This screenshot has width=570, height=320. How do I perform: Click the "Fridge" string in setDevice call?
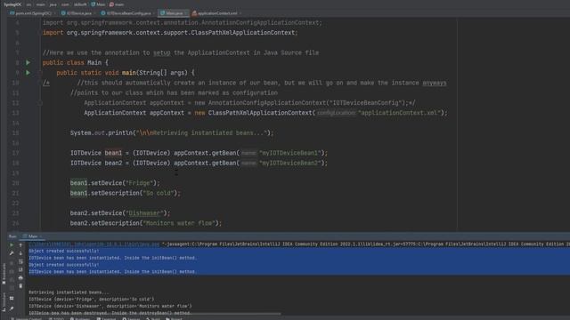pyautogui.click(x=139, y=183)
